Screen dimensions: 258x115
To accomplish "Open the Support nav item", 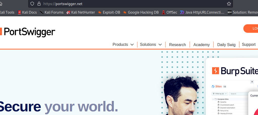I will [x=249, y=45].
